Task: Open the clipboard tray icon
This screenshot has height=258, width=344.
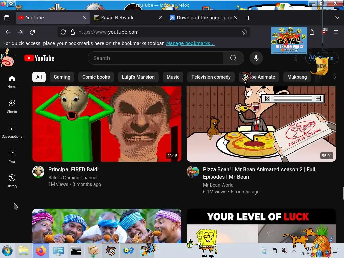Action: click(274, 251)
